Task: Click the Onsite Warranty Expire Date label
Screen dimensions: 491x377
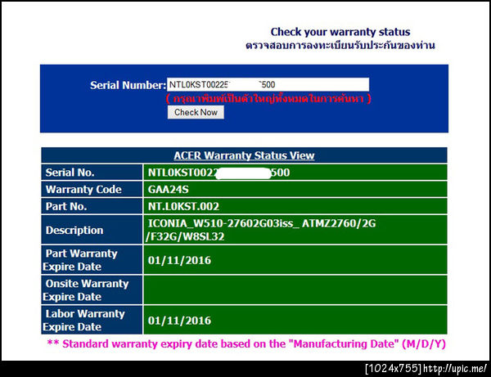Action: coord(86,289)
